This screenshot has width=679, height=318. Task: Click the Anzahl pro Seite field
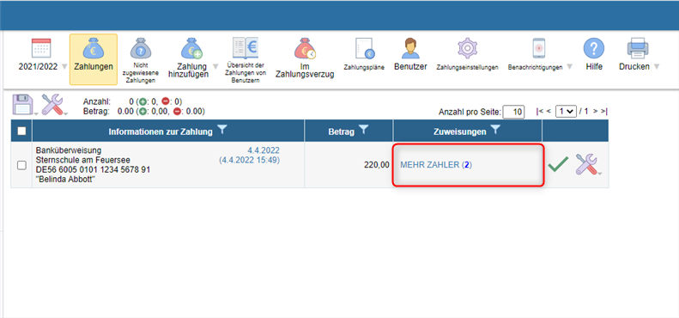coord(513,112)
